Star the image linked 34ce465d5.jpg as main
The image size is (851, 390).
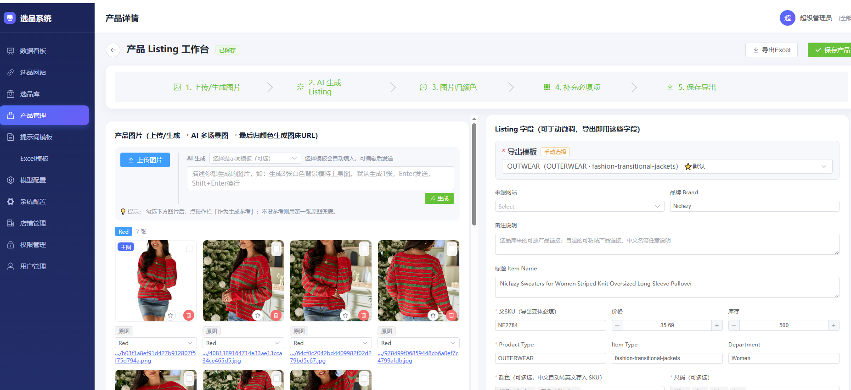click(258, 315)
